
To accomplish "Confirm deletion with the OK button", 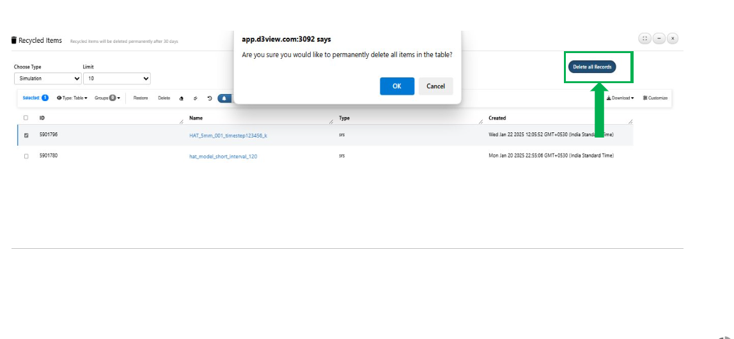I will click(397, 86).
